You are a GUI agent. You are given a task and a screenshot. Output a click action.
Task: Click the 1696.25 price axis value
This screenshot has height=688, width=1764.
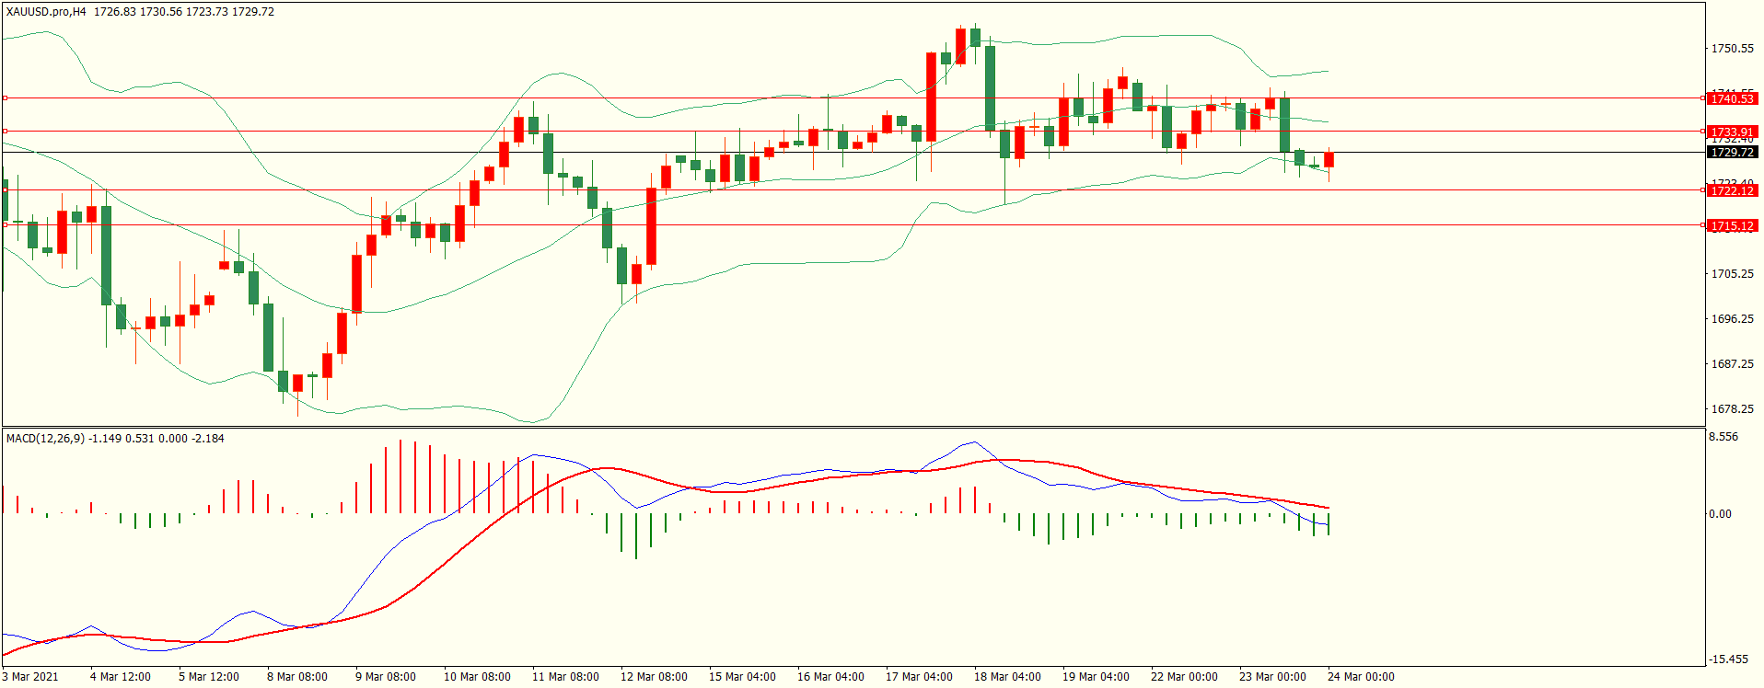tap(1732, 319)
